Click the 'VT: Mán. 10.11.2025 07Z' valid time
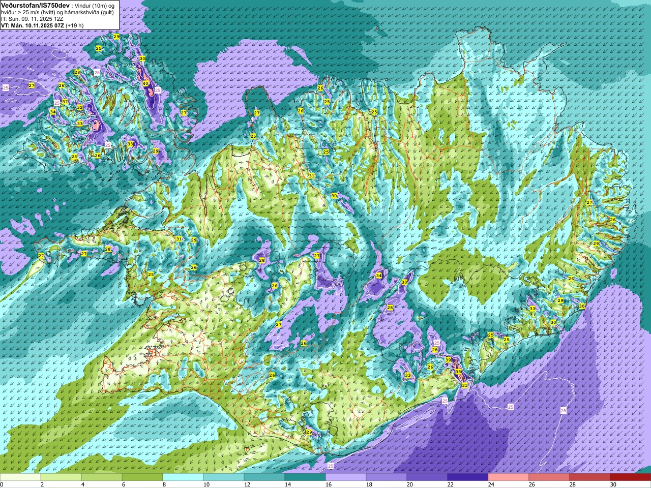 (x=33, y=25)
